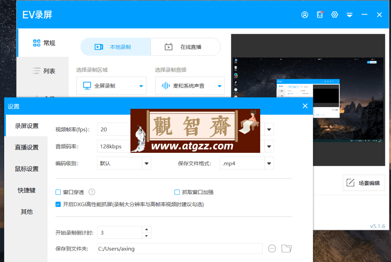Switch to 本地录制 mode
Viewport: 391px width, 262px height.
click(x=116, y=47)
